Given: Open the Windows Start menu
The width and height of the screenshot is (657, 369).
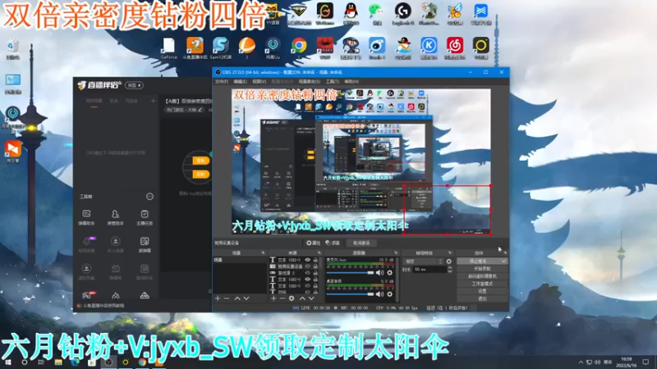Looking at the screenshot, I should click(x=7, y=362).
